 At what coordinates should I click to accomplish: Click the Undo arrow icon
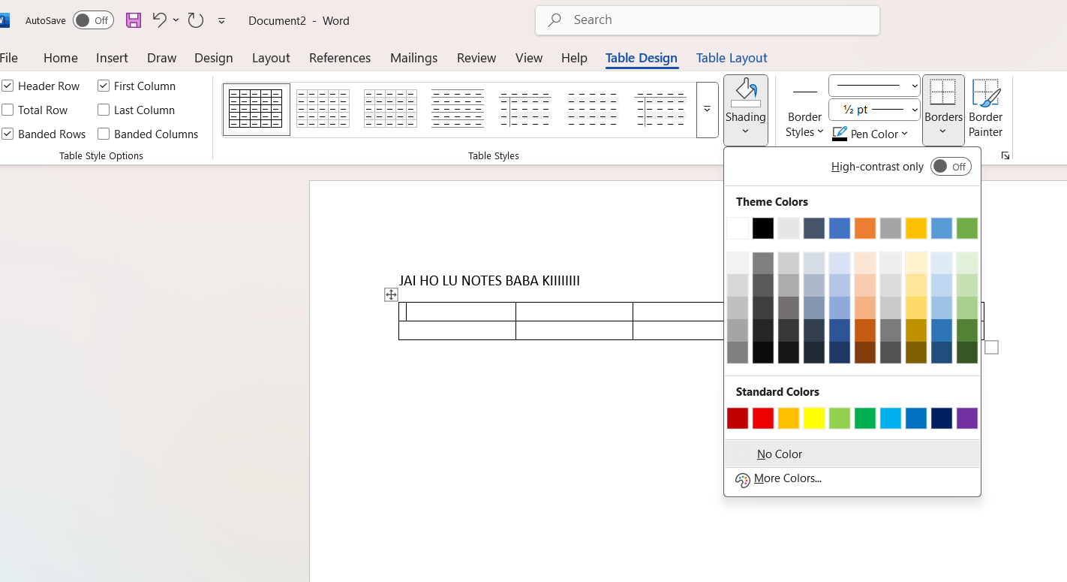point(159,20)
